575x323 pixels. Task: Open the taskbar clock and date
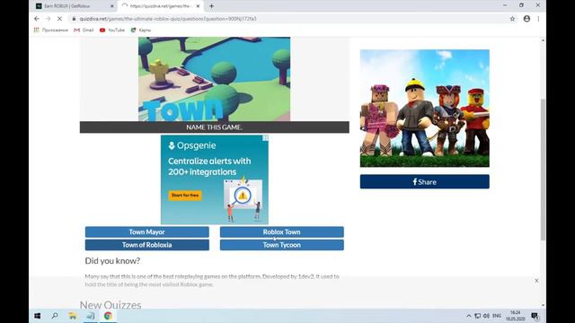click(x=516, y=316)
